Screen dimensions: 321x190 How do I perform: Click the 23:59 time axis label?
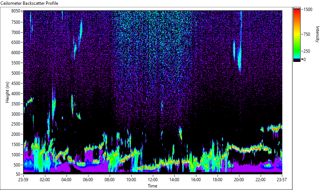(23, 180)
